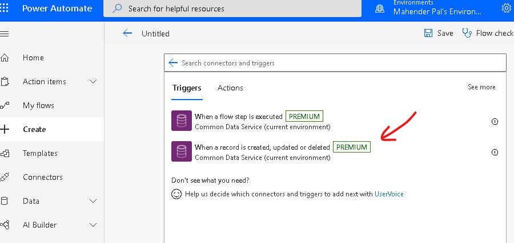Focus Search connectors and triggers field
Viewport: 514px width, 243px height.
click(335, 63)
